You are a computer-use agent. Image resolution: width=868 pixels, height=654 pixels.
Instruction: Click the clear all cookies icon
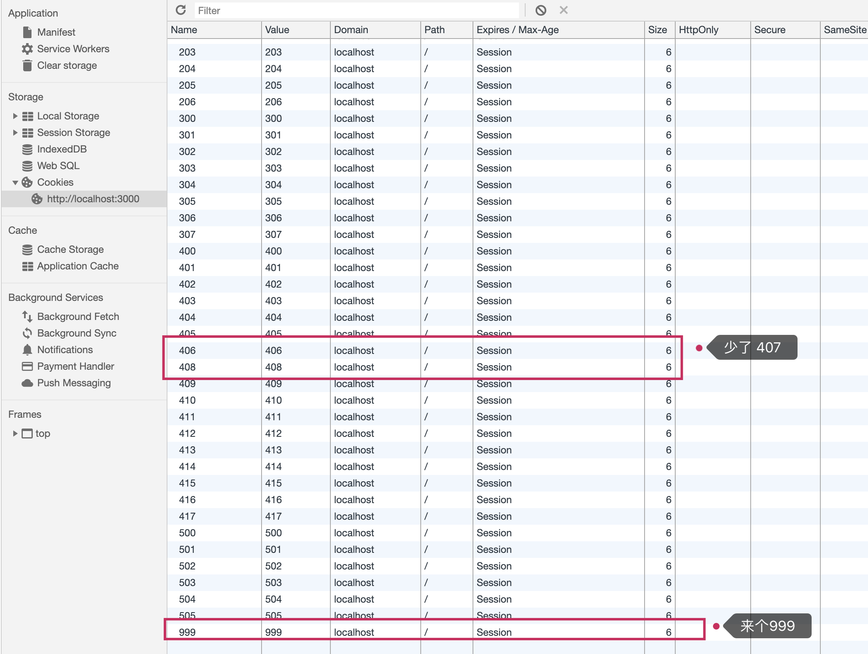(x=541, y=10)
